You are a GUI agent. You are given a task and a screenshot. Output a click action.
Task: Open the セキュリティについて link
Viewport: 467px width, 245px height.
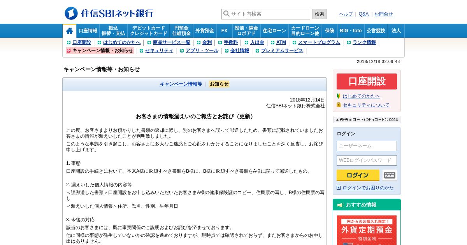pyautogui.click(x=366, y=105)
